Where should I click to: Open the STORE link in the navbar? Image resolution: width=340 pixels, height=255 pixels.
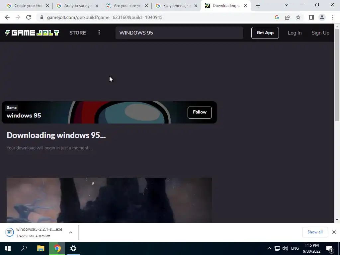[78, 33]
